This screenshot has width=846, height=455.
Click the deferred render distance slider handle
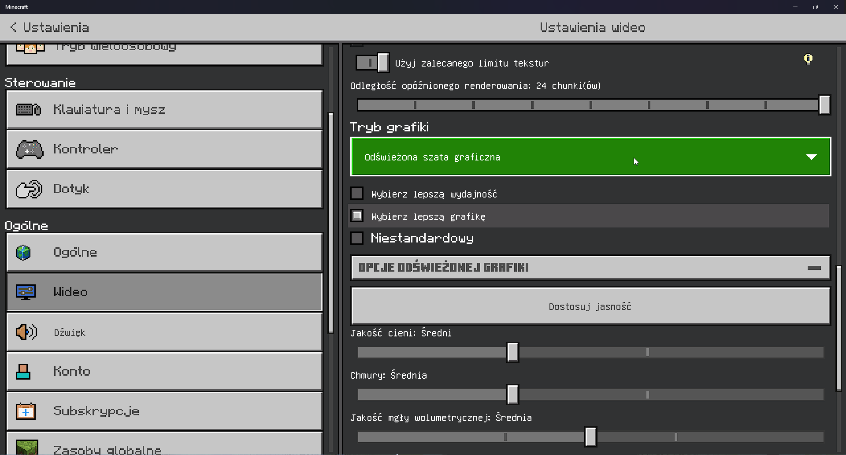coord(824,105)
